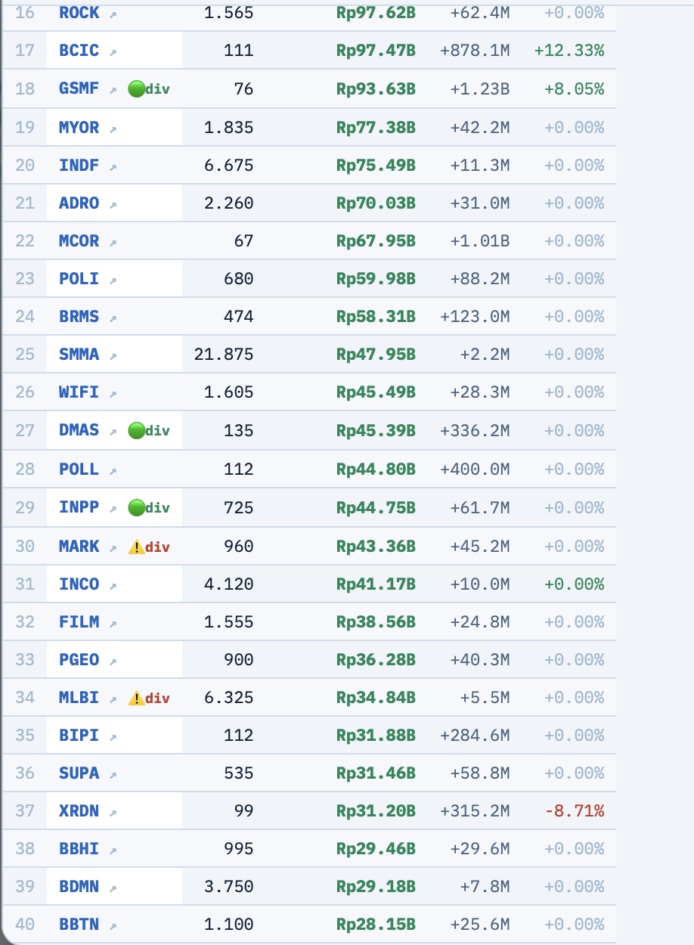Select price 960 in MARK row
The image size is (694, 945).
[x=238, y=546]
